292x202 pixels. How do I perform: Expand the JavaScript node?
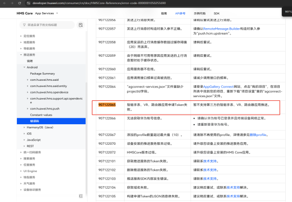coord(24,140)
